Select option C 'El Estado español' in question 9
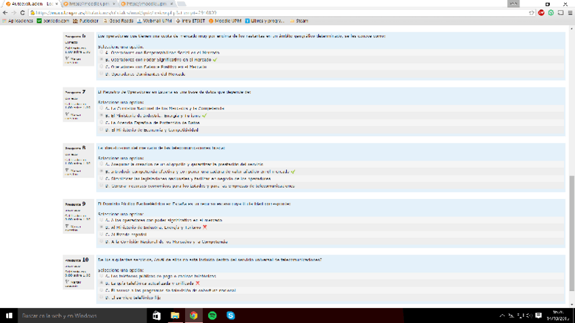Image resolution: width=575 pixels, height=323 pixels. (x=102, y=234)
